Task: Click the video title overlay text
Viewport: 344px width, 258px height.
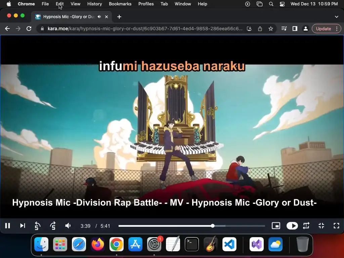Action: coord(164,203)
